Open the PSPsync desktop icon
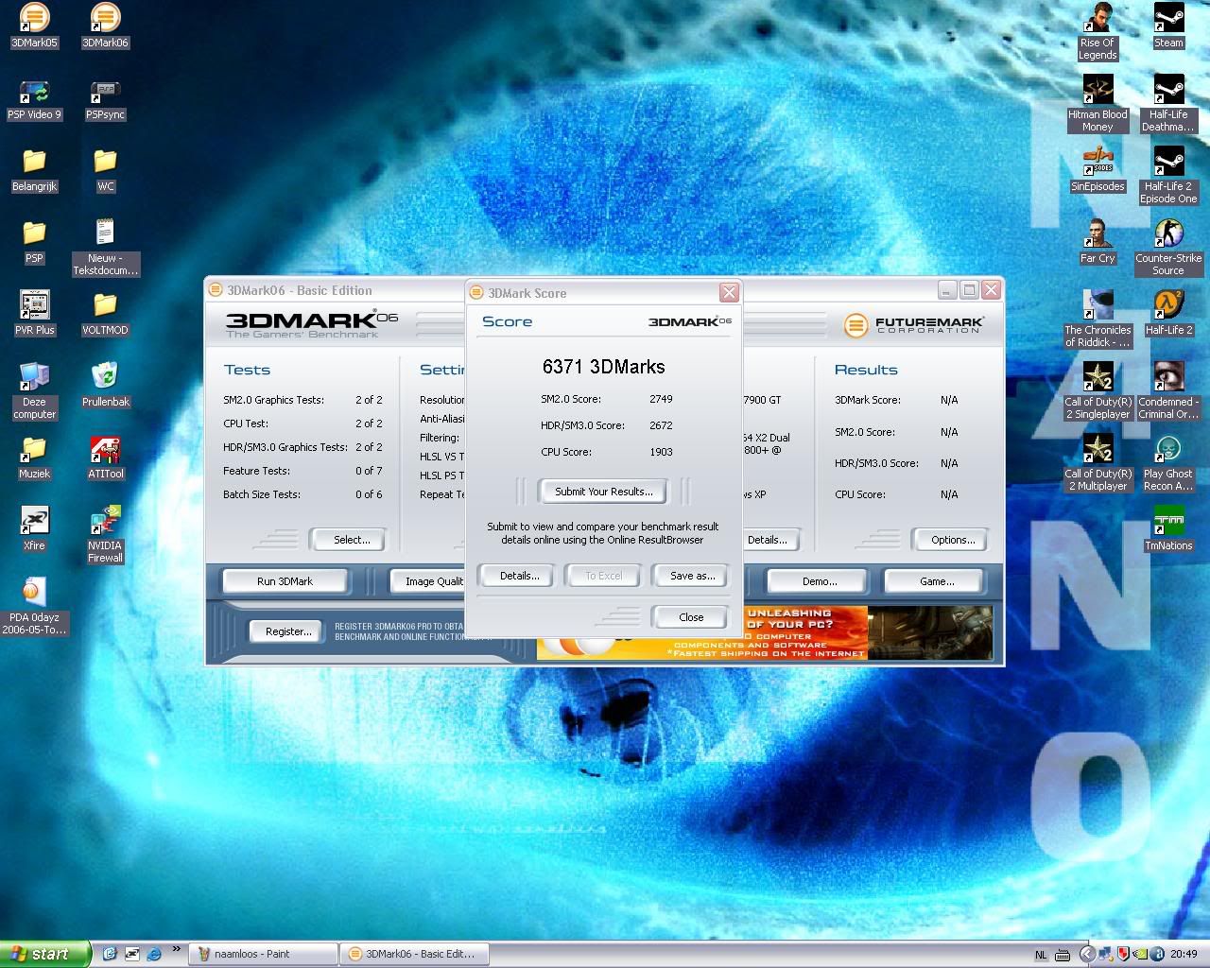This screenshot has height=968, width=1210. (105, 98)
